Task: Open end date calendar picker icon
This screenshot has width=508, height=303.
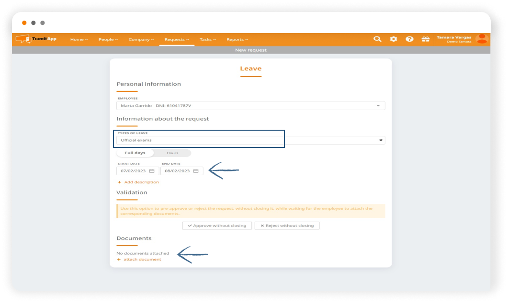Action: pos(196,171)
